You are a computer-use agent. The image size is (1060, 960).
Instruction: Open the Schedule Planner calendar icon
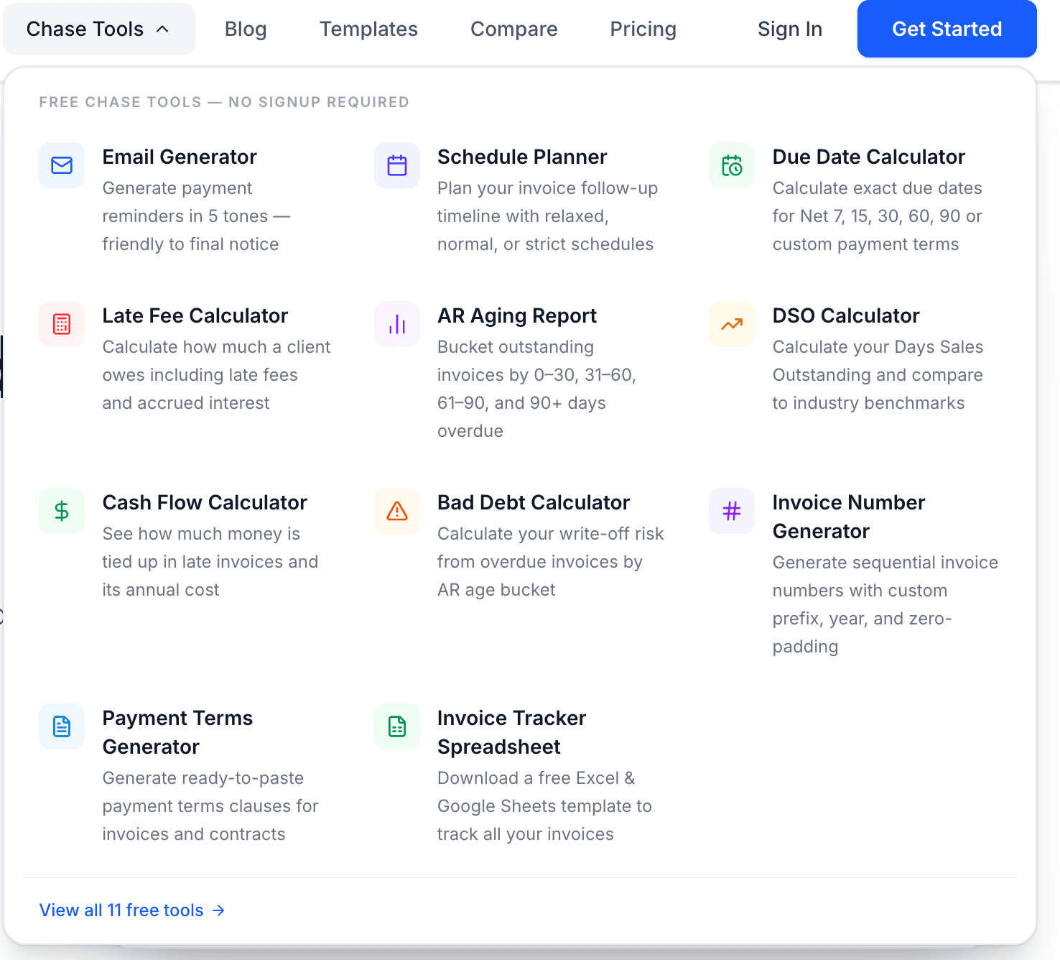click(397, 165)
